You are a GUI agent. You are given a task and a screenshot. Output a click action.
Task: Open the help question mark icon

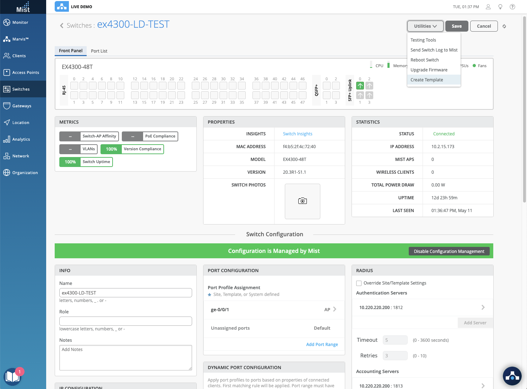coord(512,7)
